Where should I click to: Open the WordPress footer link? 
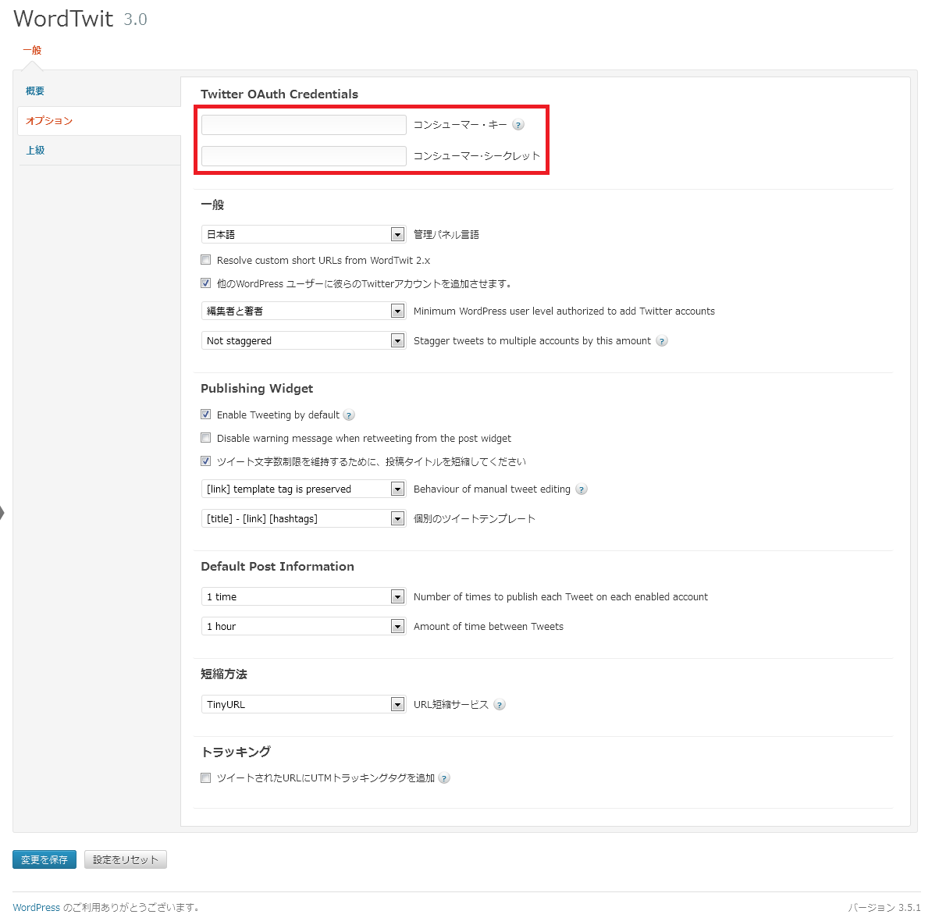point(36,908)
